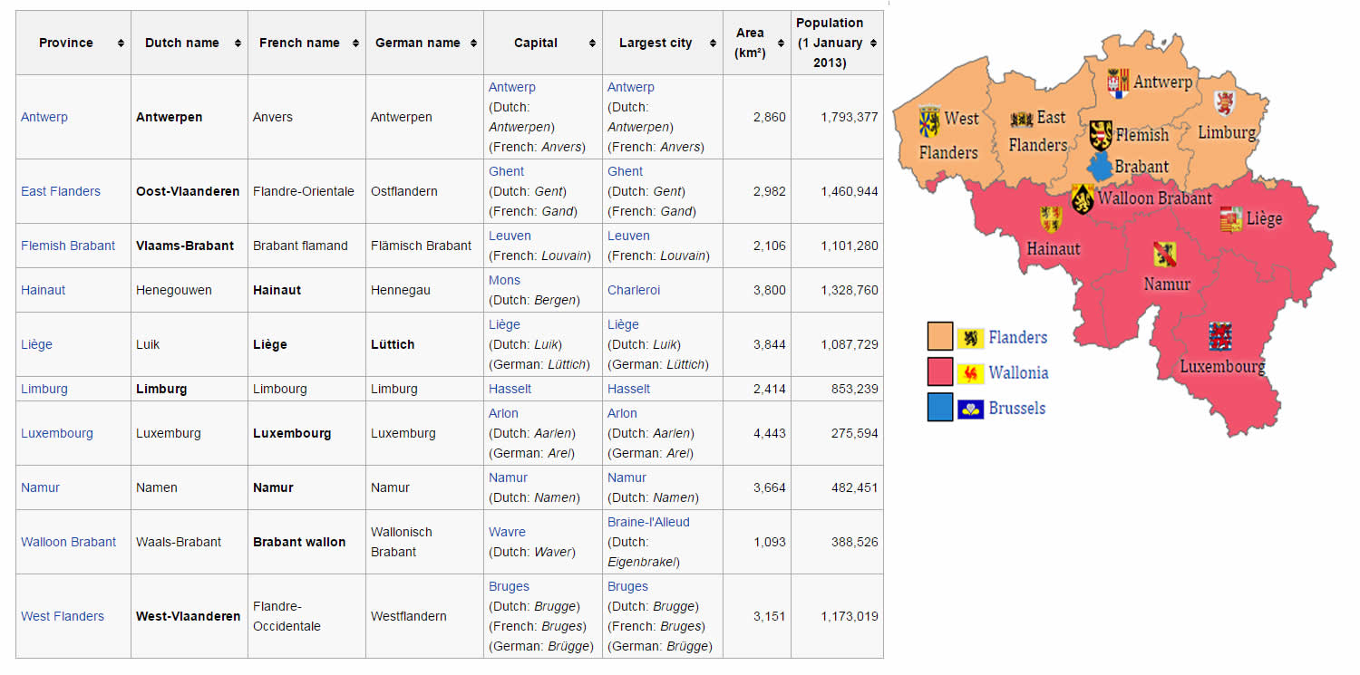
Task: Sort table by Area column arrows
Action: (x=780, y=43)
